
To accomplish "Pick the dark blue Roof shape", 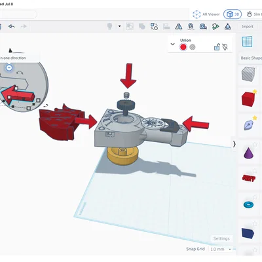I will click(x=248, y=233).
